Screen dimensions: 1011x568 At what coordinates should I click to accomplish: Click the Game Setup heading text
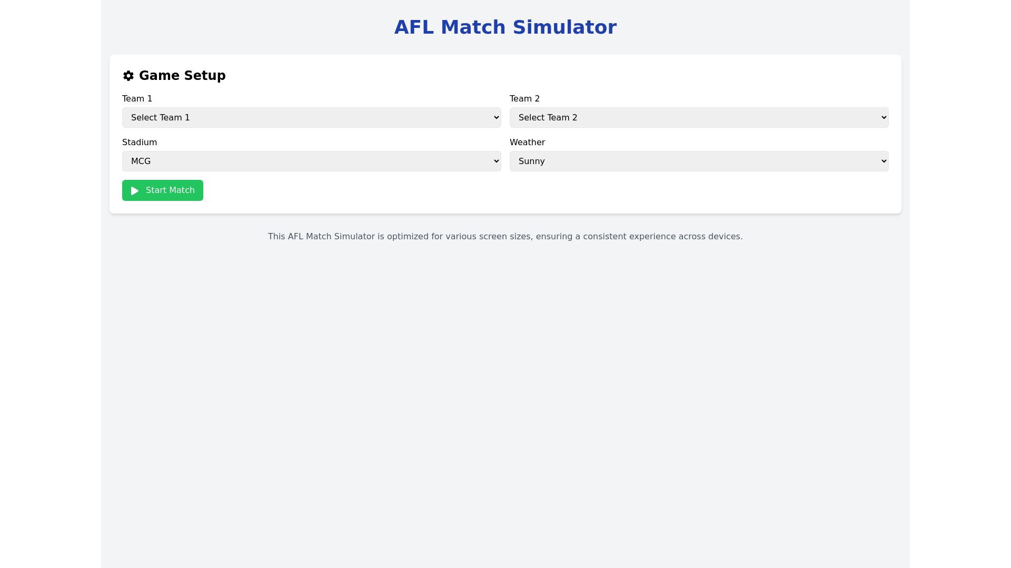182,76
